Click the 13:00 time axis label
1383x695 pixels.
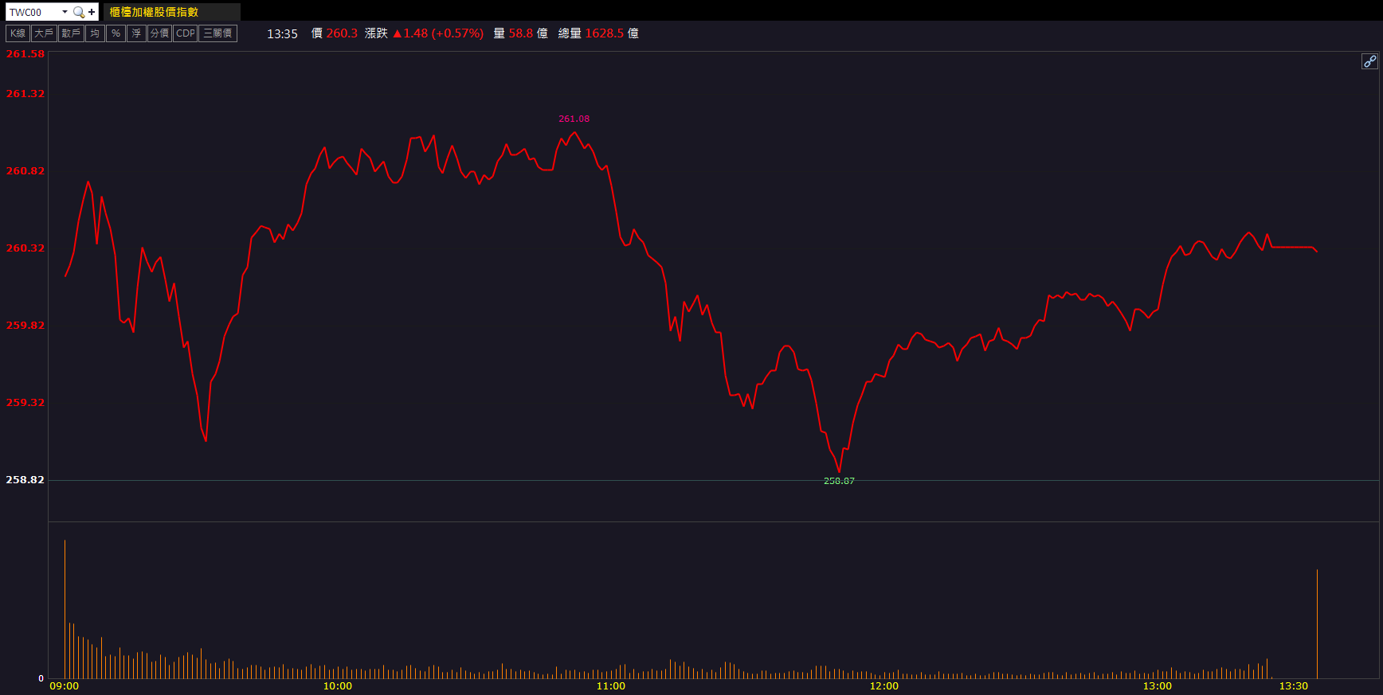pyautogui.click(x=1158, y=686)
